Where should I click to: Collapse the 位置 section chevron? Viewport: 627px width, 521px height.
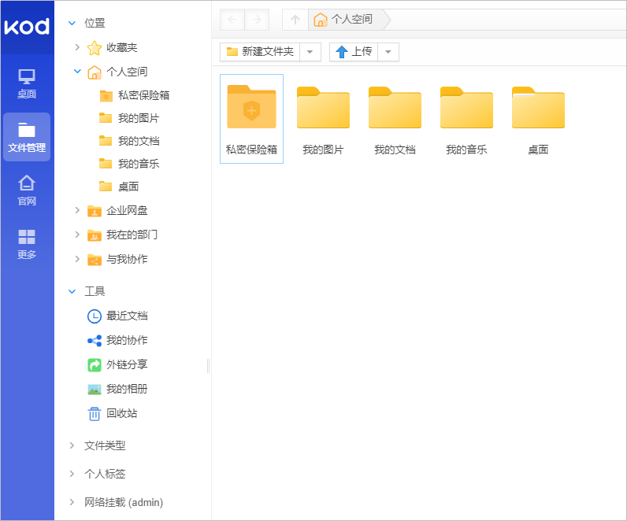coord(72,23)
